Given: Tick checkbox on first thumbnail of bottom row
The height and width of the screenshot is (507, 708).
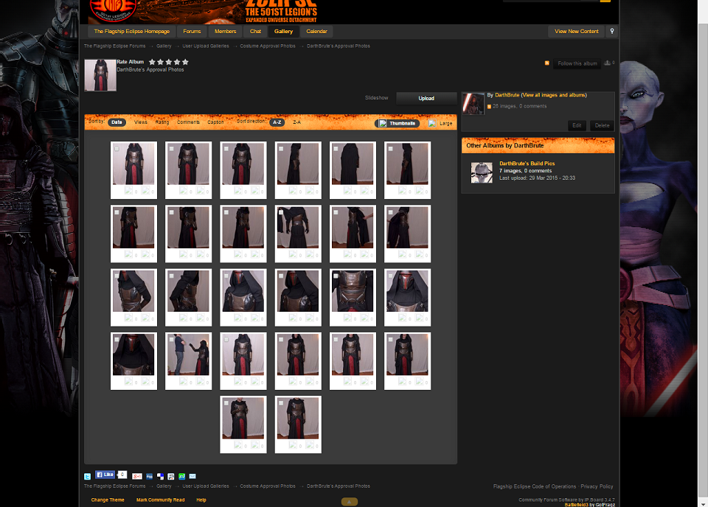Looking at the screenshot, I should [x=226, y=403].
